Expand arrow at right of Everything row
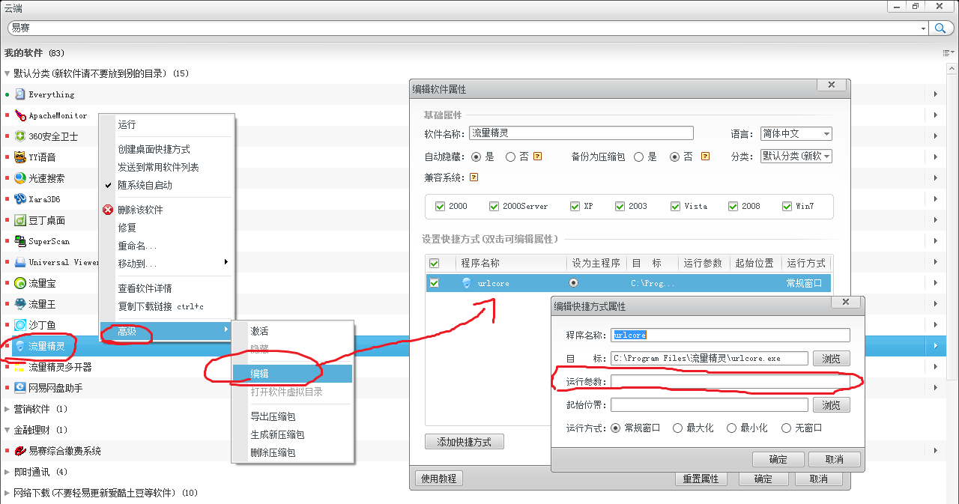This screenshot has height=504, width=959. (x=935, y=94)
